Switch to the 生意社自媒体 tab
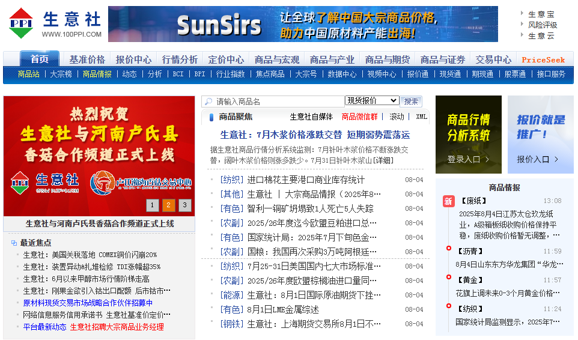578x340 pixels. tap(311, 117)
